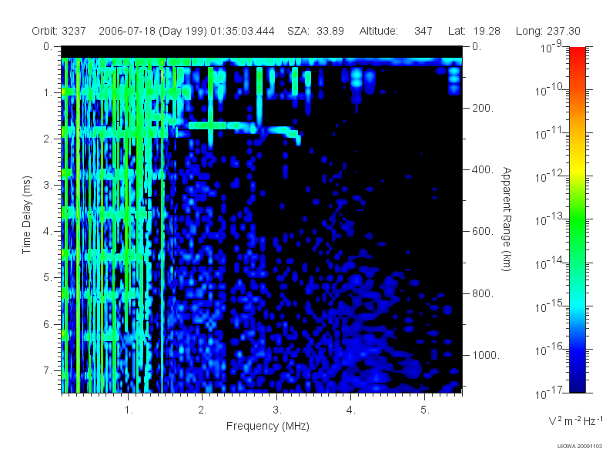The width and height of the screenshot is (616, 462).
Task: Click the cross-shaped echo feature at 2.1 MHz
Action: 210,126
